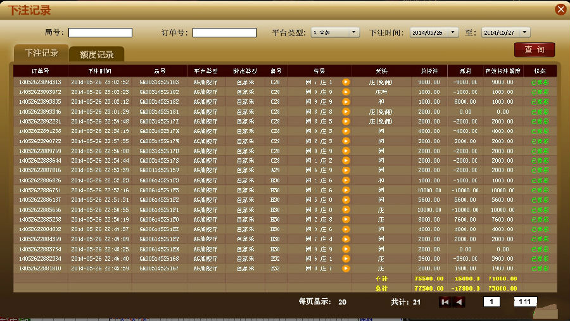Focus the 订单号 input field
Screen dimensions: 570x321
click(x=224, y=33)
